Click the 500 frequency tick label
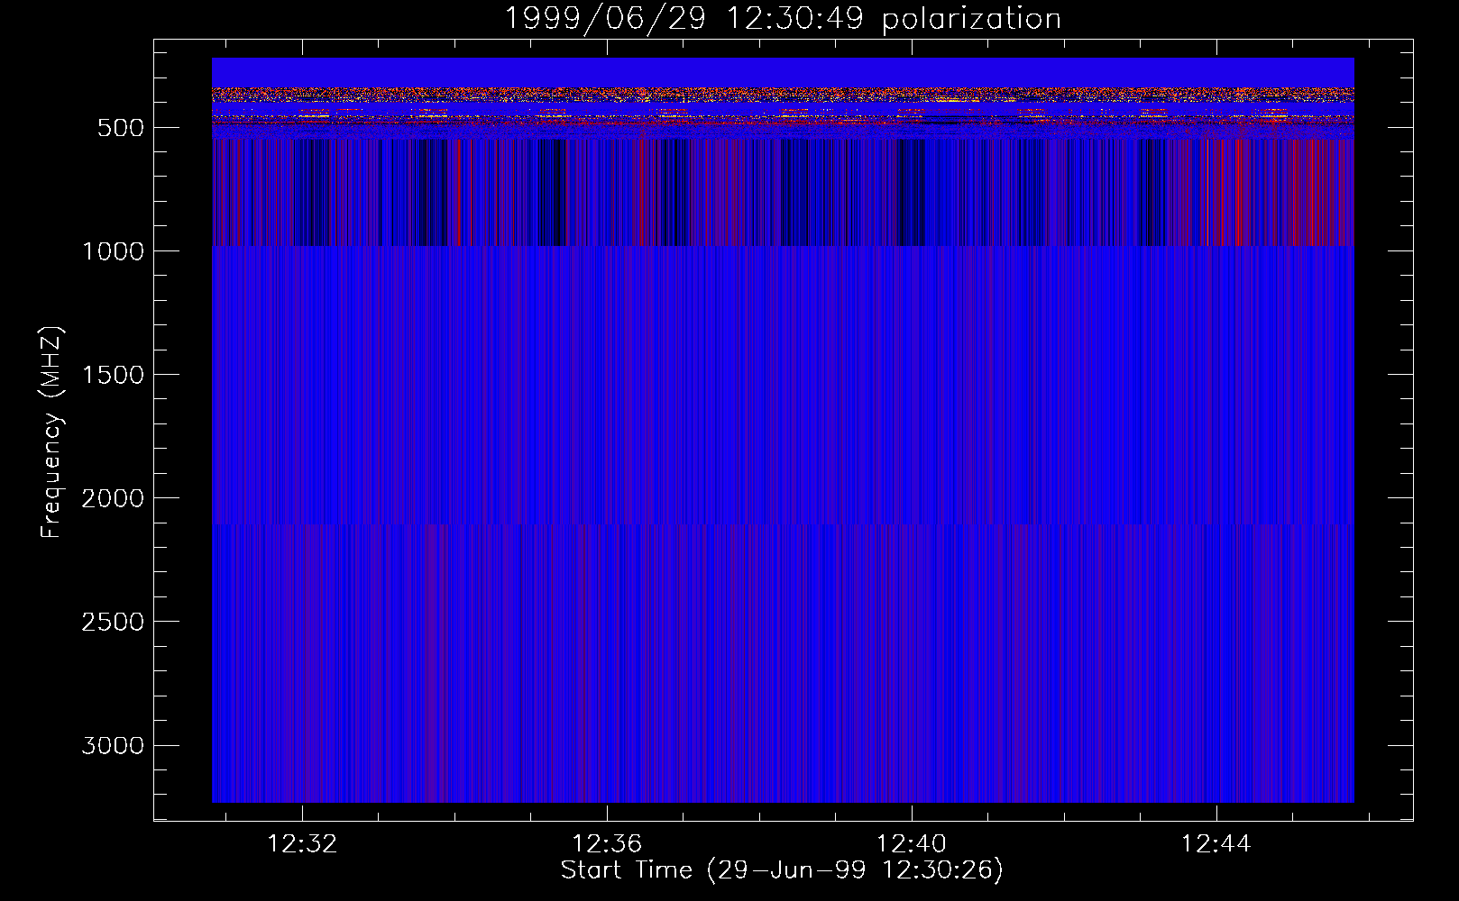 click(x=121, y=128)
